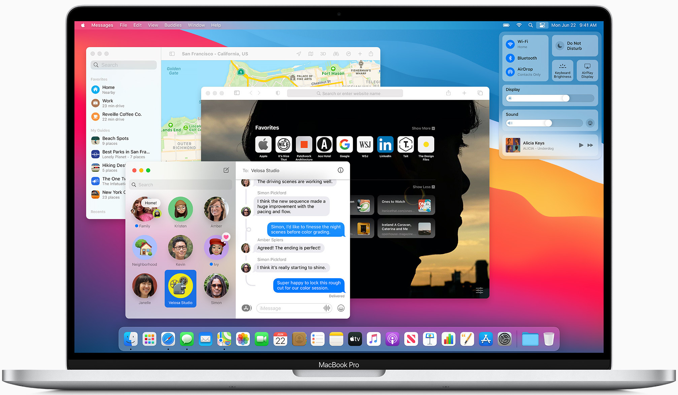This screenshot has height=395, width=678.
Task: Open the Window menu
Action: click(x=196, y=25)
